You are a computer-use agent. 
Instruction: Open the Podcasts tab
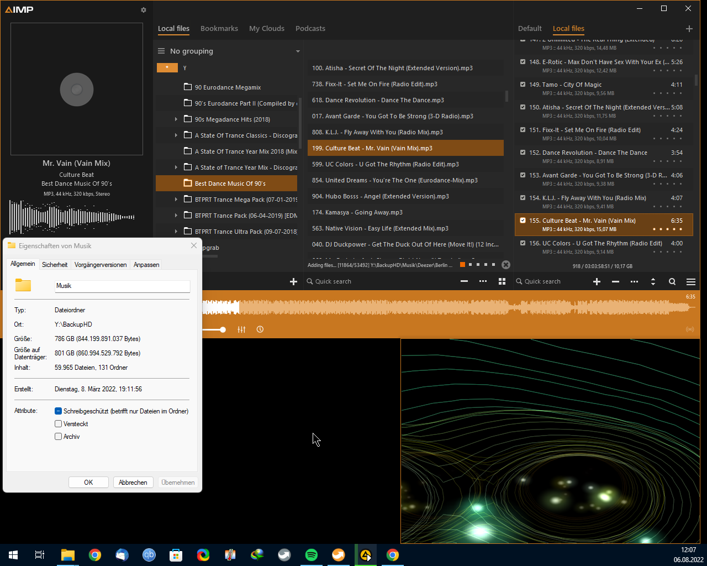pyautogui.click(x=310, y=29)
